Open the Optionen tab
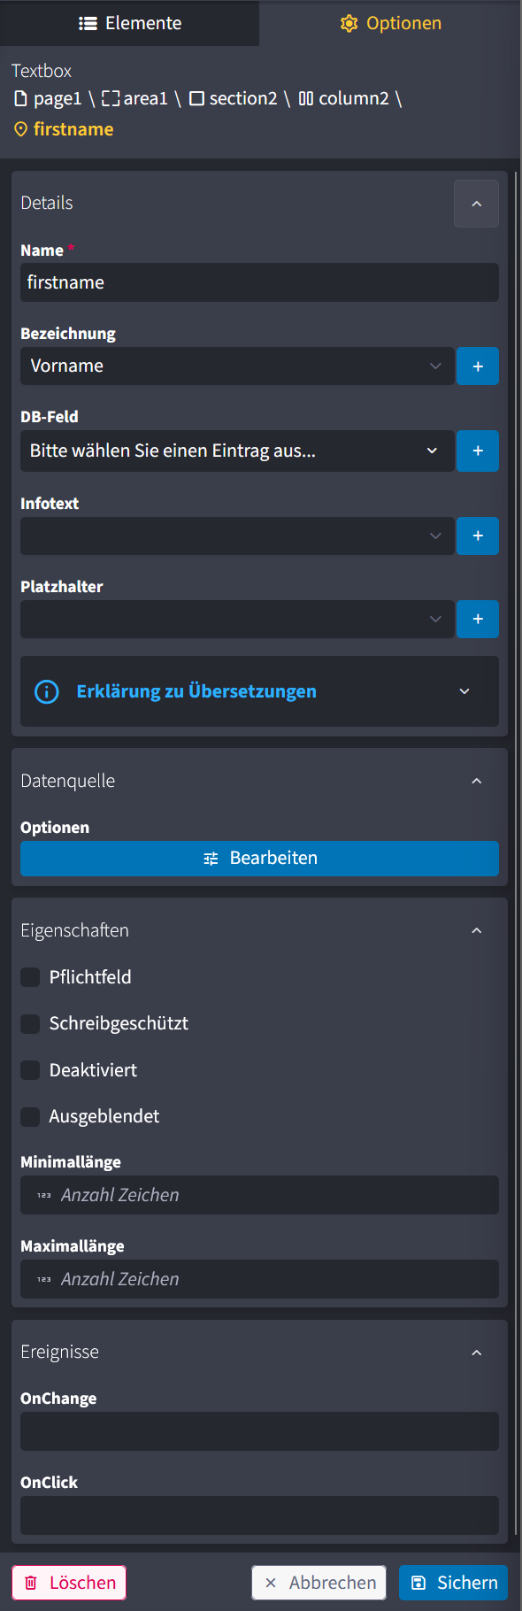This screenshot has height=1611, width=522. [x=390, y=23]
